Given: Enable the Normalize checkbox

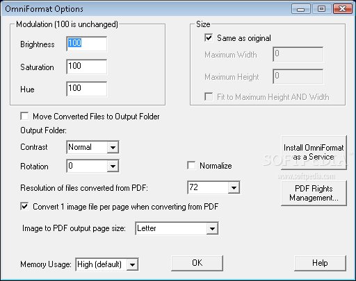Looking at the screenshot, I should point(191,166).
